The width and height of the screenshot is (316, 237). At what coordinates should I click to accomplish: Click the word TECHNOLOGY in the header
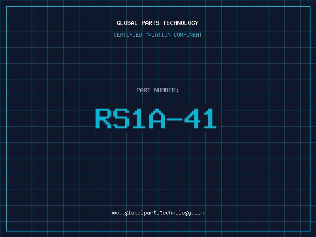(x=181, y=23)
